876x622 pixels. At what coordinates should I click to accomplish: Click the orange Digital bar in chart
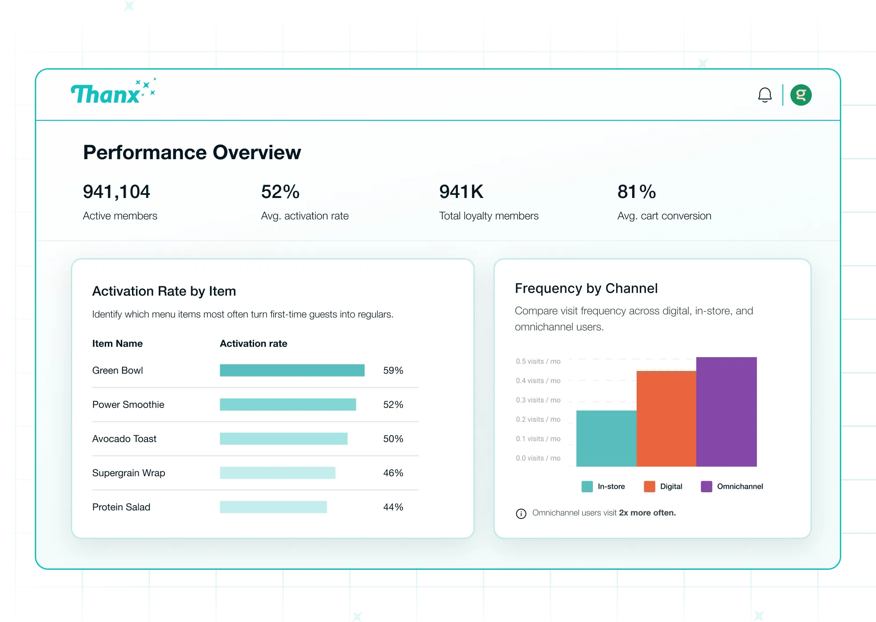coord(666,419)
